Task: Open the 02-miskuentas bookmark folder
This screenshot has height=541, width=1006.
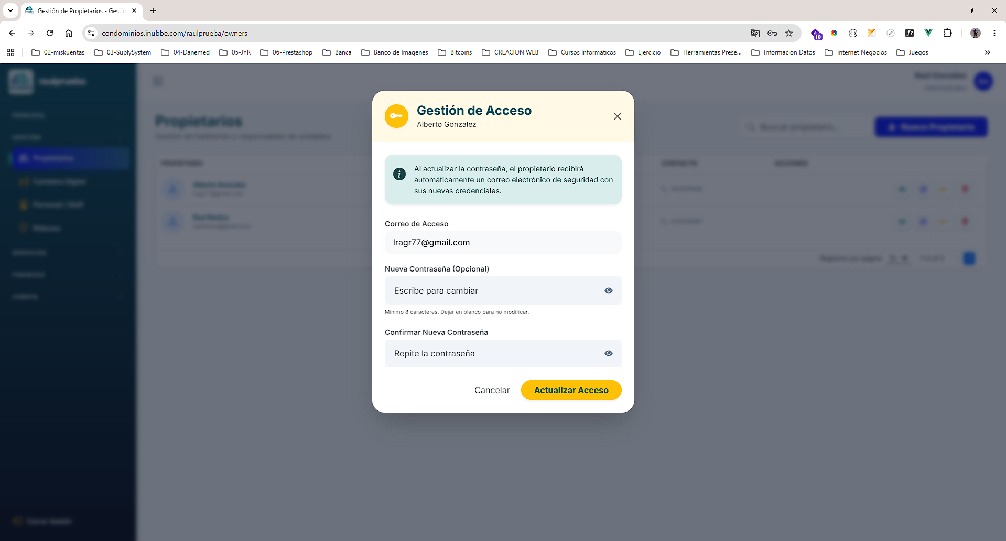Action: [58, 52]
